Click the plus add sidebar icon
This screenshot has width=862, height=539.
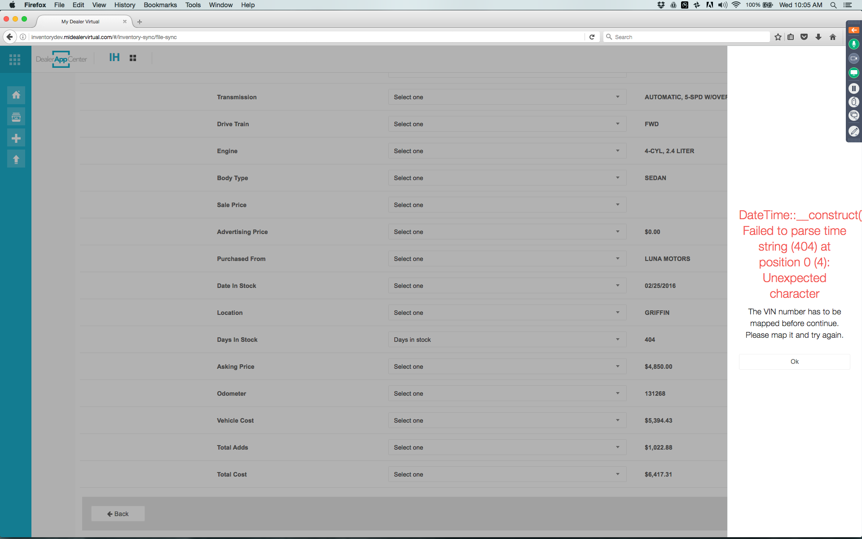point(16,138)
